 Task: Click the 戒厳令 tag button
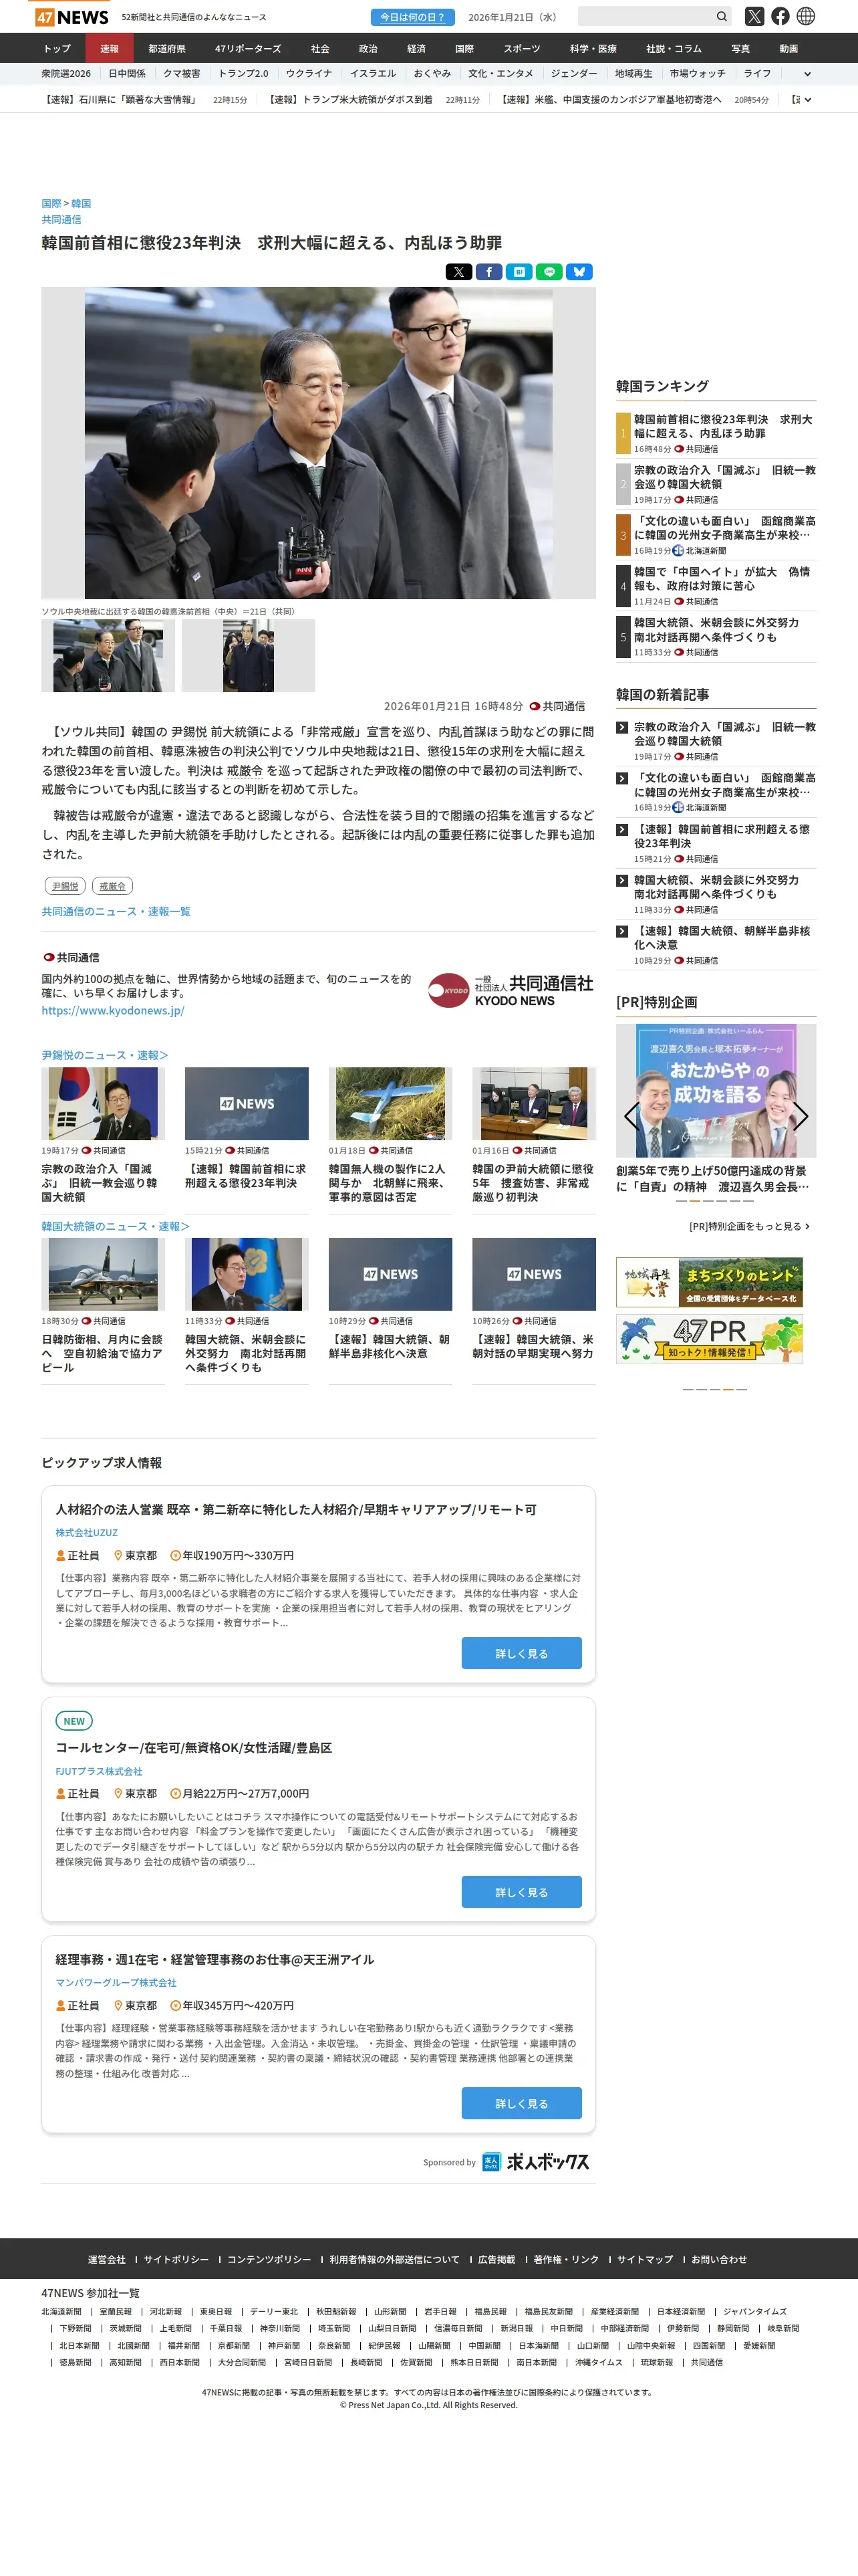coord(112,886)
